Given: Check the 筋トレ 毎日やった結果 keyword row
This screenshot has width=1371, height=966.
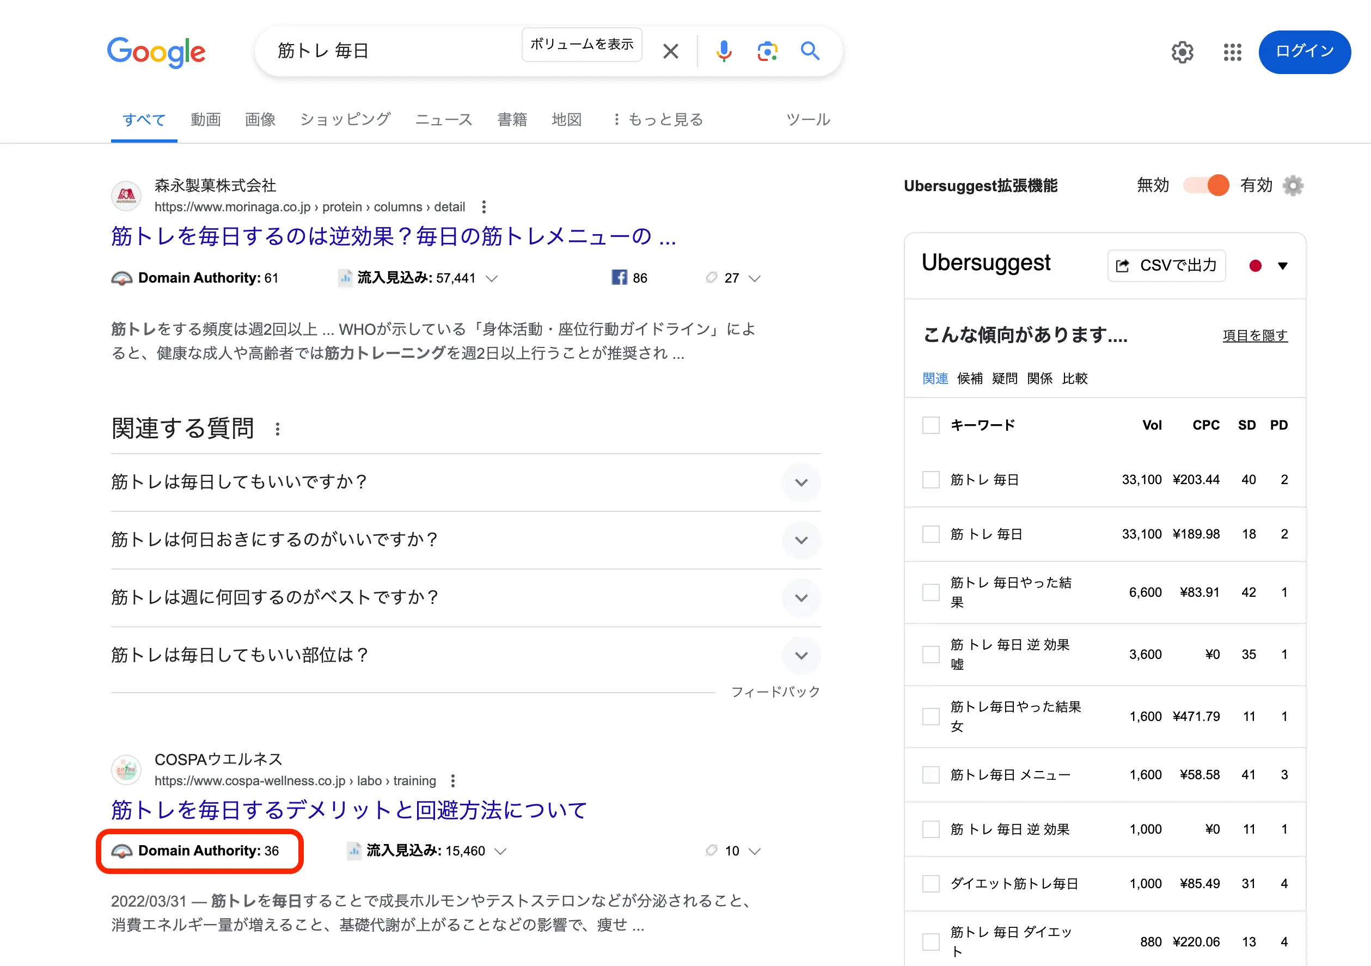Looking at the screenshot, I should (931, 592).
